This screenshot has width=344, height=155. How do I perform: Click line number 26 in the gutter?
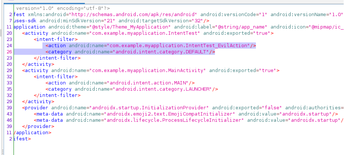[x=10, y=52]
